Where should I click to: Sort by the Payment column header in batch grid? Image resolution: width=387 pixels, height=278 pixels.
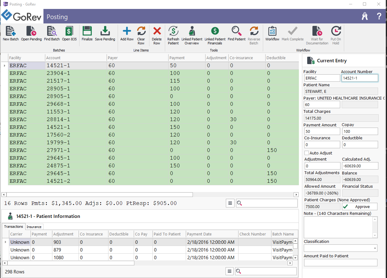186,58
